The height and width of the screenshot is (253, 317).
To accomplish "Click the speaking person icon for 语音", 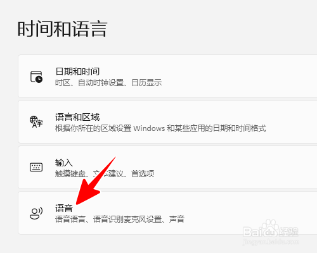I will tap(36, 213).
